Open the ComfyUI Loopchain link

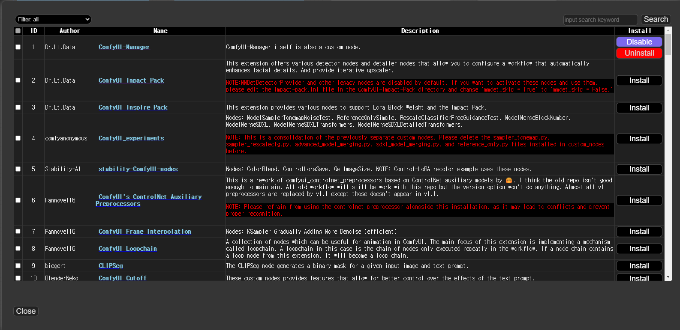128,249
